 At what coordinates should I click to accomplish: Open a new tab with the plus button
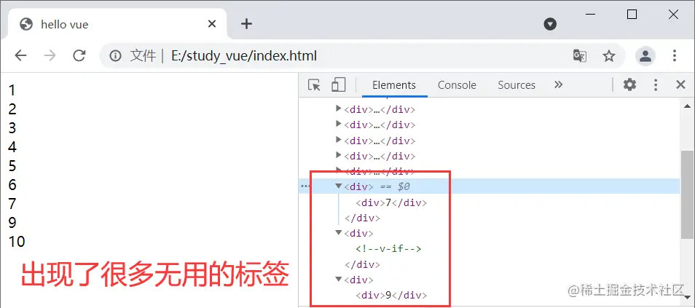click(246, 24)
